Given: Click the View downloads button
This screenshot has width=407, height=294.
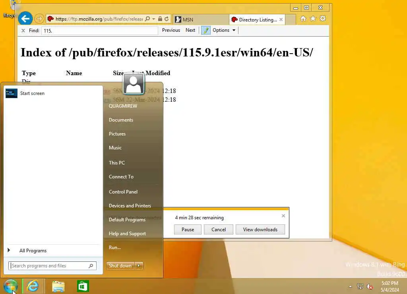Looking at the screenshot, I should click(x=260, y=229).
